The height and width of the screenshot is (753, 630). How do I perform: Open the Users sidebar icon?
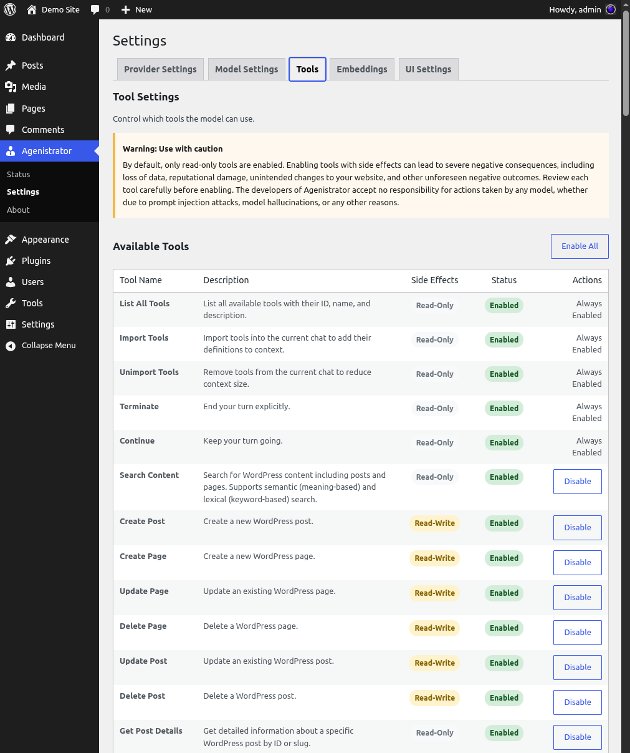click(11, 282)
